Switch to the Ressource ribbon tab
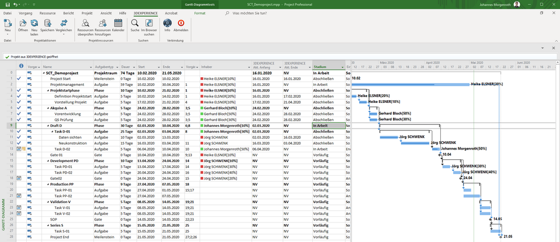The image size is (560, 242). [x=48, y=13]
